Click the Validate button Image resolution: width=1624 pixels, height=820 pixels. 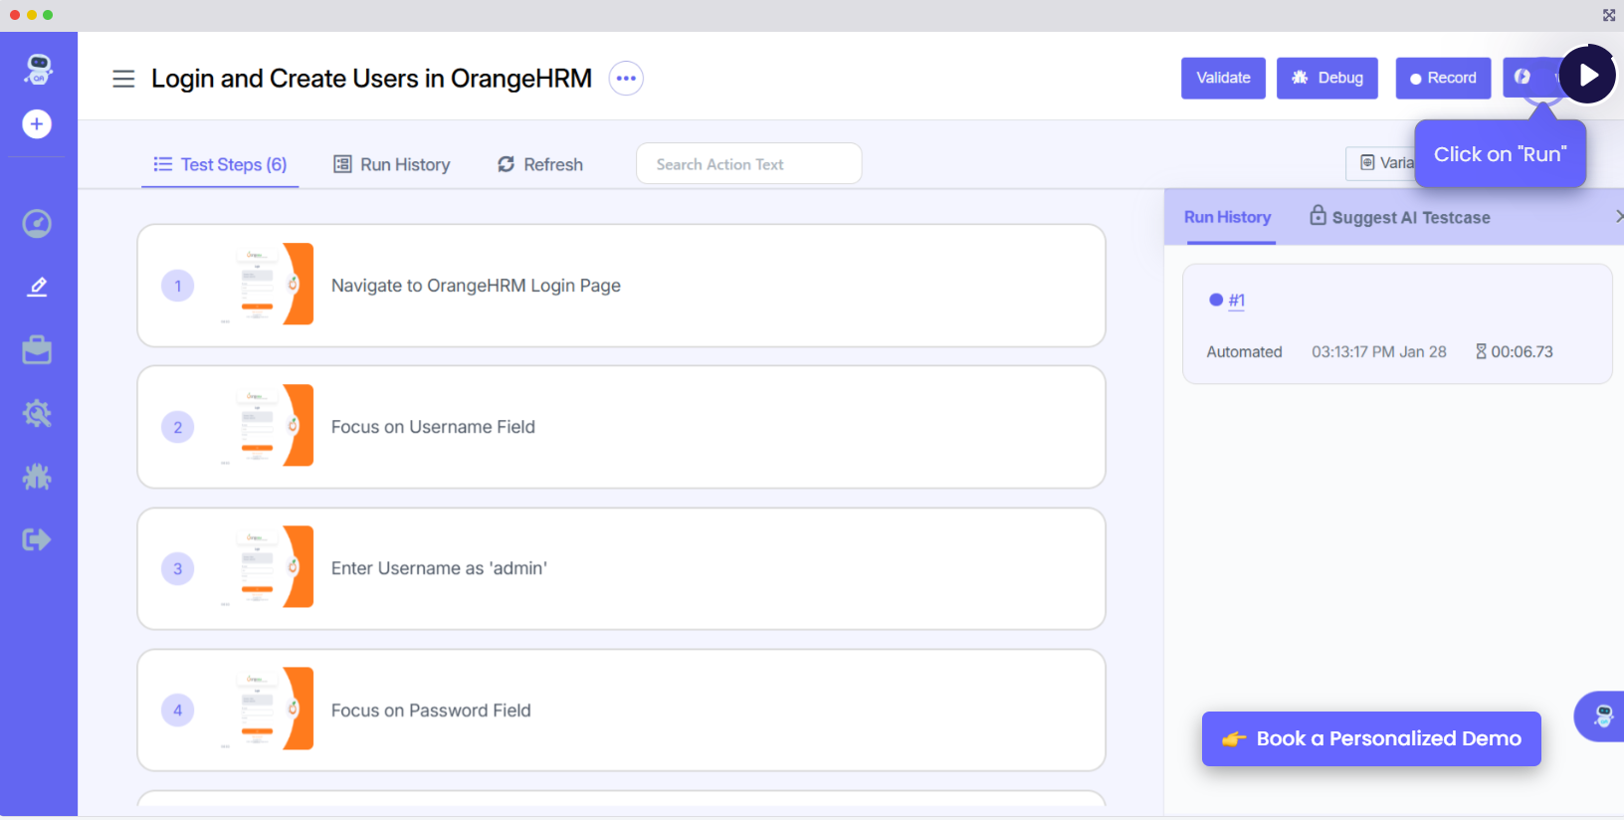click(1223, 79)
